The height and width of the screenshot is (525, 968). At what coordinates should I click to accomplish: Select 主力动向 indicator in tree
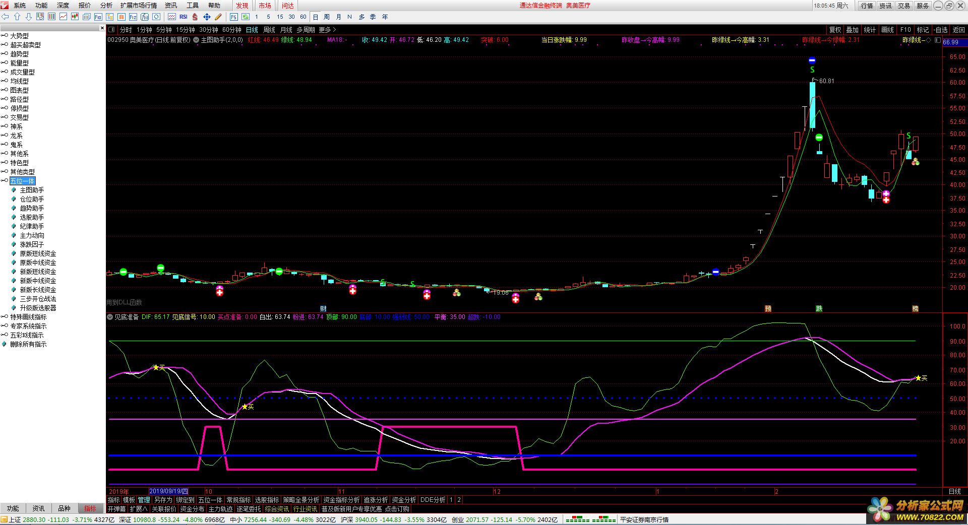point(32,235)
